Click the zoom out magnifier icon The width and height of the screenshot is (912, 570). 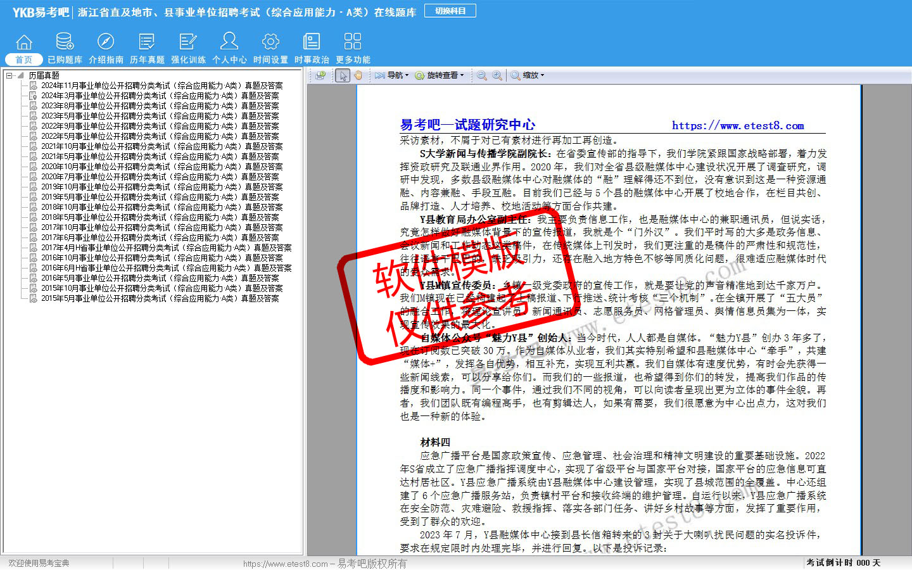(x=482, y=75)
